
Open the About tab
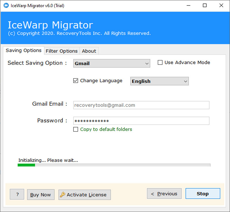(89, 51)
